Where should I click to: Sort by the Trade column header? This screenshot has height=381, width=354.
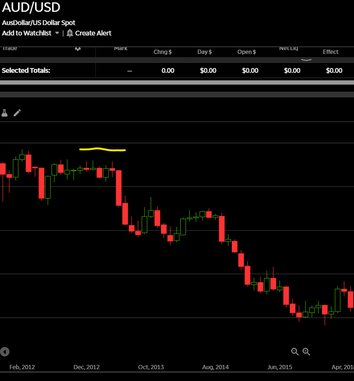pyautogui.click(x=10, y=48)
